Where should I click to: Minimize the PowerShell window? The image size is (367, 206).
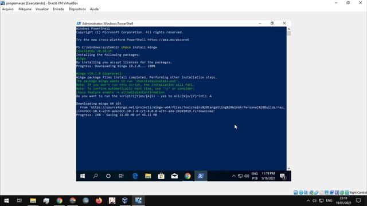tap(260, 23)
